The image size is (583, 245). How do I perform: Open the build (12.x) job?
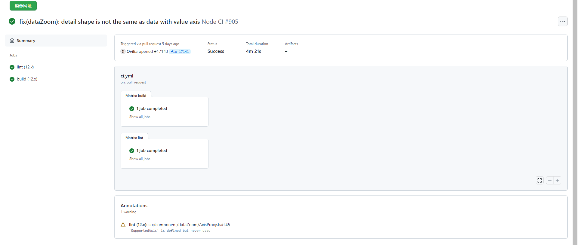27,79
